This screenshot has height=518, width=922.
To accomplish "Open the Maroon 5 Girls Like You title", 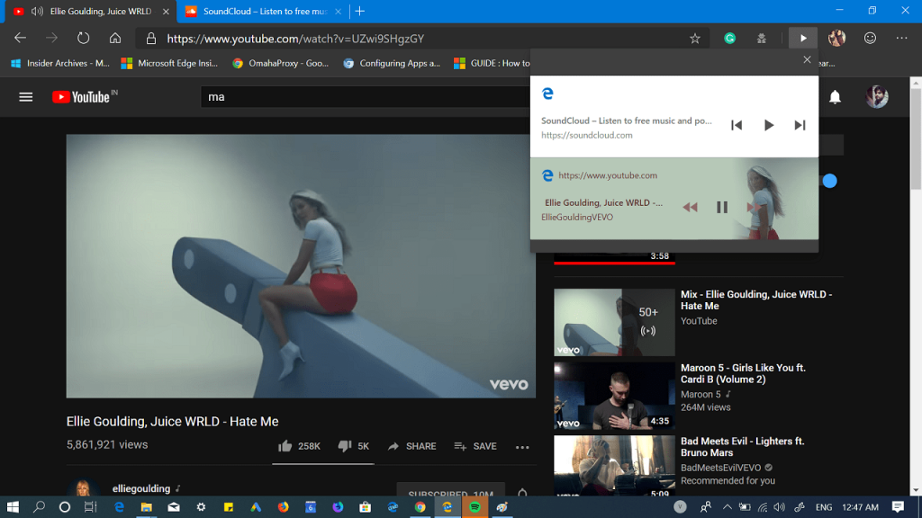I will 743,373.
